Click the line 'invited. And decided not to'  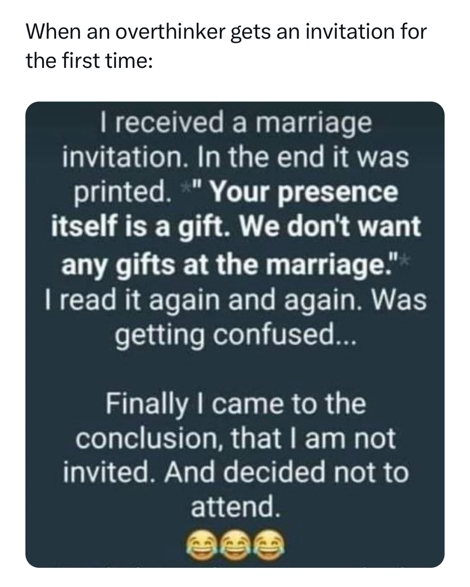[236, 473]
